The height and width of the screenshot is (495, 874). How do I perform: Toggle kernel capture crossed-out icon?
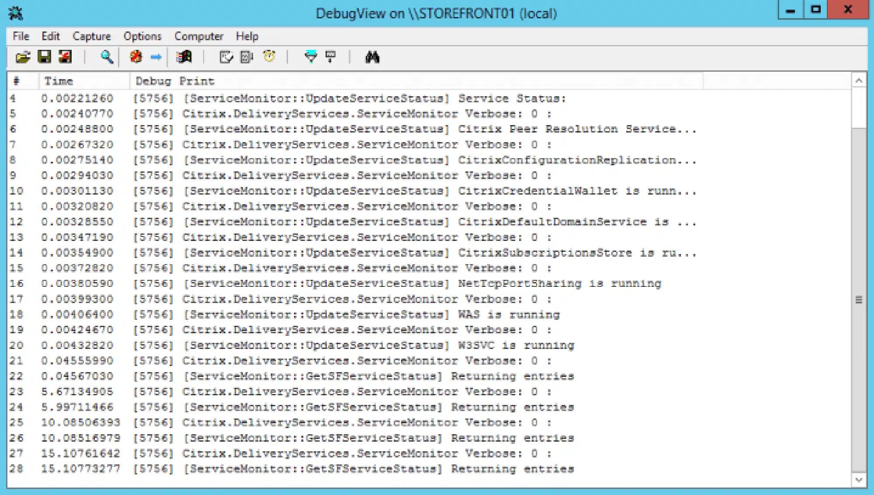click(x=136, y=57)
